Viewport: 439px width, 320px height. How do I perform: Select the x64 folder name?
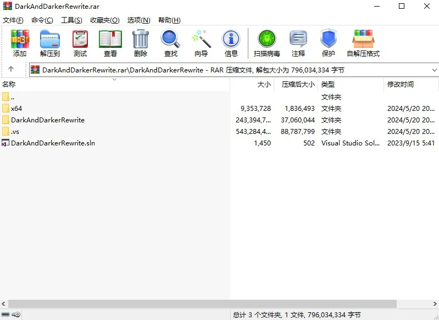point(16,109)
